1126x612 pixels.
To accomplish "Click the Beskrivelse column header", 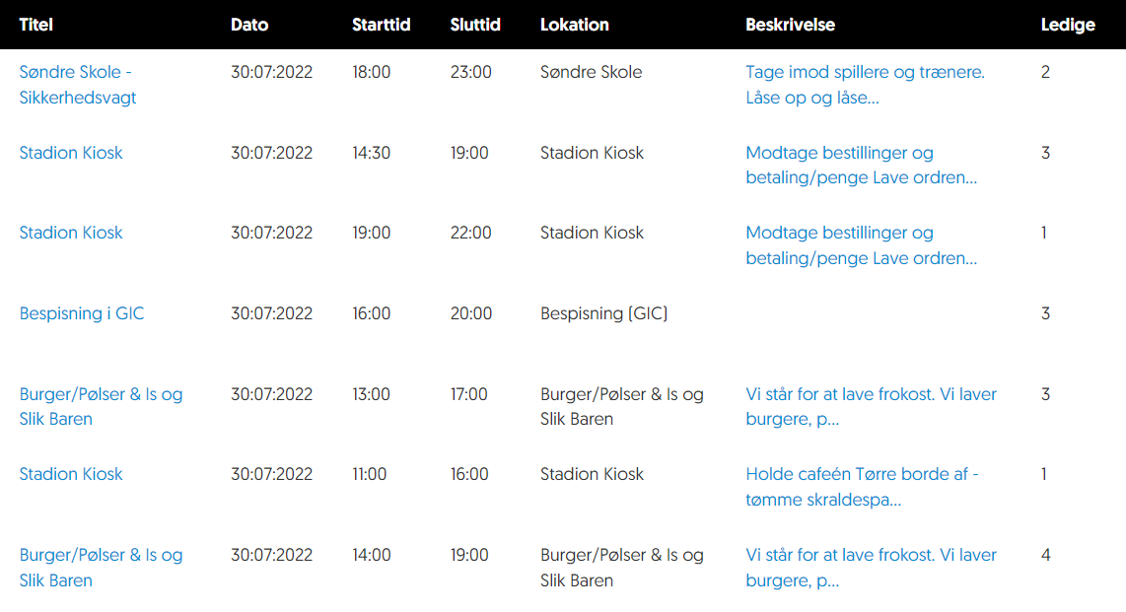I will [790, 25].
